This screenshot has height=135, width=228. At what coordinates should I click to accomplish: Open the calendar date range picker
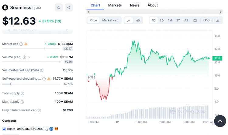(195, 20)
